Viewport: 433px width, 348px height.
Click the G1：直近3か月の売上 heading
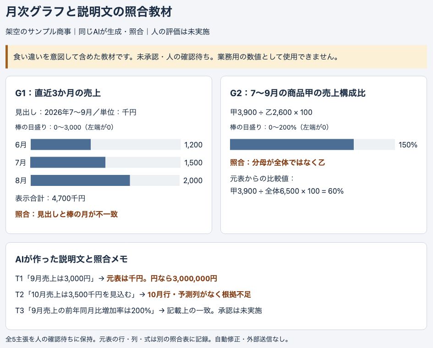click(x=58, y=93)
